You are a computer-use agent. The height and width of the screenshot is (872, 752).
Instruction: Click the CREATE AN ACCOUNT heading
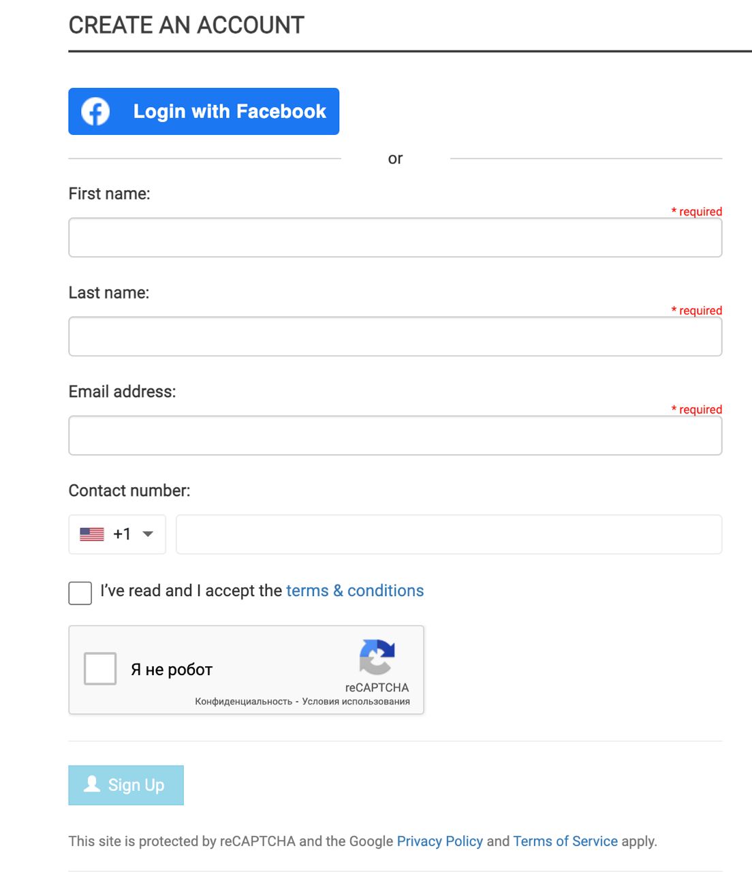pyautogui.click(x=185, y=25)
